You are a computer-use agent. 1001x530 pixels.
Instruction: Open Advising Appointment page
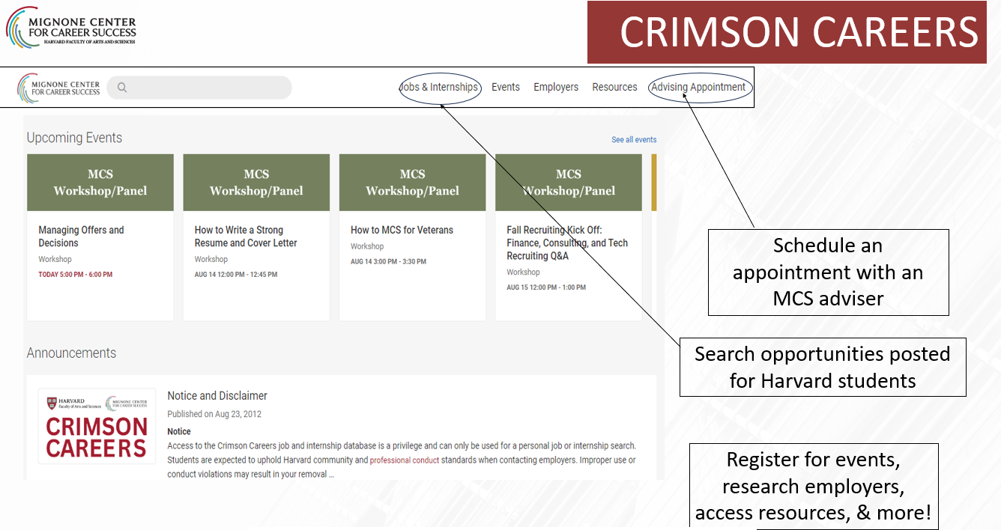[x=698, y=87]
